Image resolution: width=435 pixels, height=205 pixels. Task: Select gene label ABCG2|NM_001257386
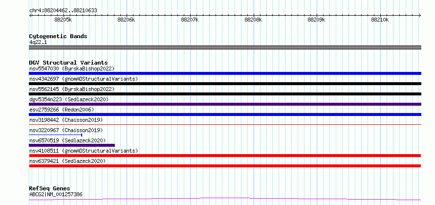coord(56,194)
